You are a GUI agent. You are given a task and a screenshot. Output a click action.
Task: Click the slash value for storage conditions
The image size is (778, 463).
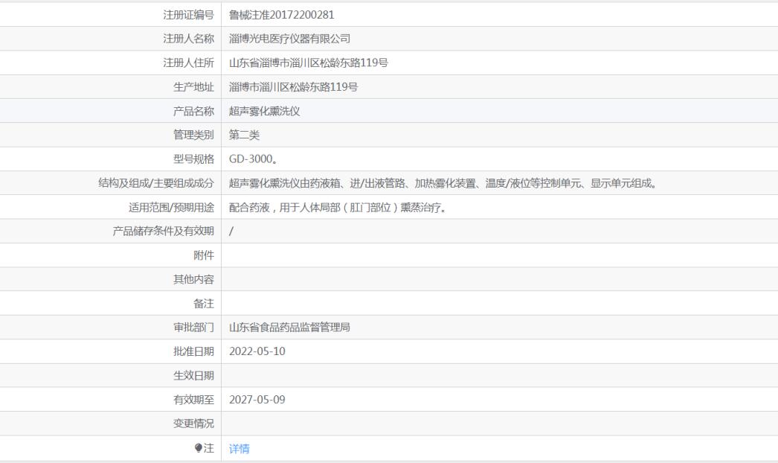tap(231, 231)
